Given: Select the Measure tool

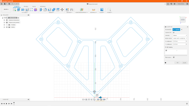Looking at the screenshot, I should point(94,10).
